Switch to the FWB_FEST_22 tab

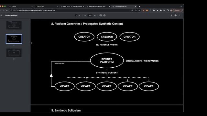tap(72, 6)
